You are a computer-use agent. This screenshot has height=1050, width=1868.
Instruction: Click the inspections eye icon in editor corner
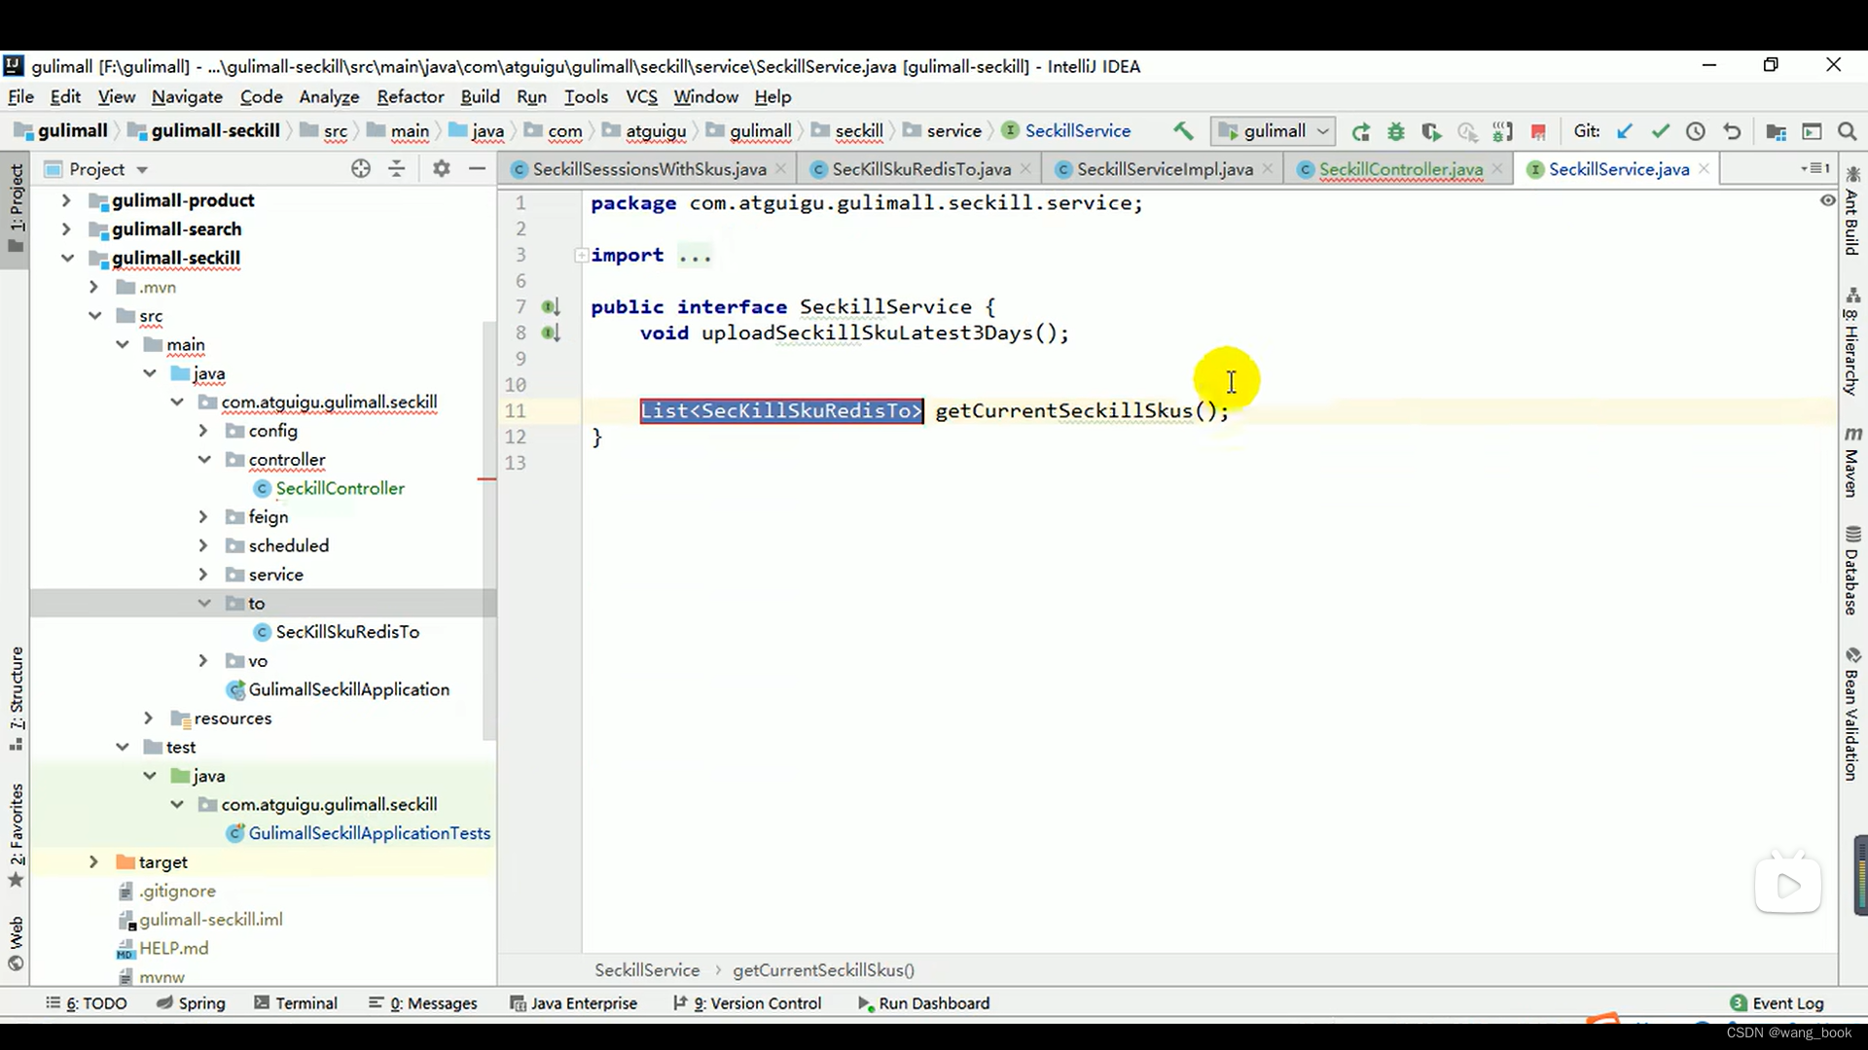coord(1827,200)
